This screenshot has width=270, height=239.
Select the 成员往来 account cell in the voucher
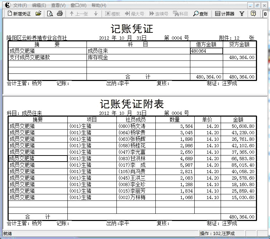click(x=138, y=51)
